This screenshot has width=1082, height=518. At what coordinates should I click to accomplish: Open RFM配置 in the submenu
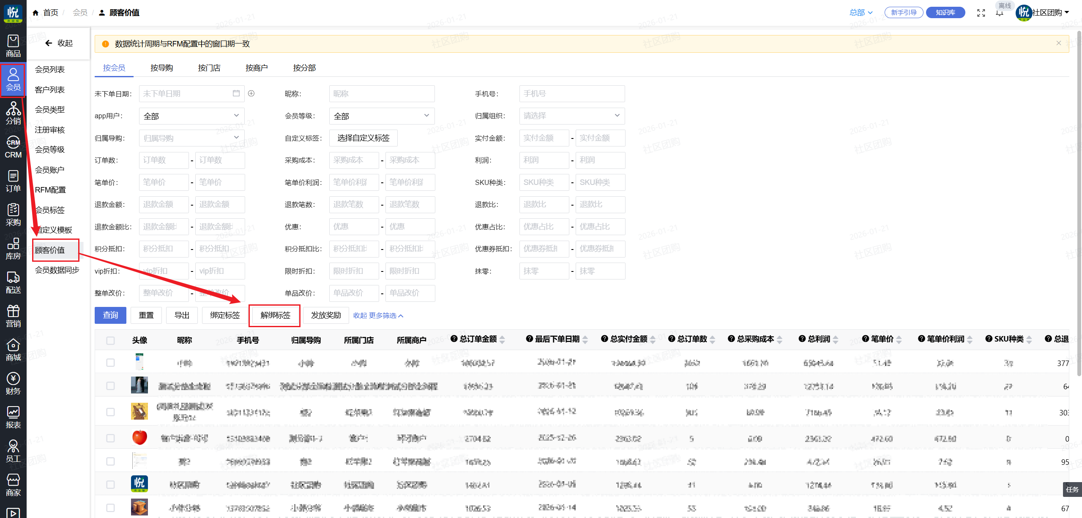(x=50, y=190)
